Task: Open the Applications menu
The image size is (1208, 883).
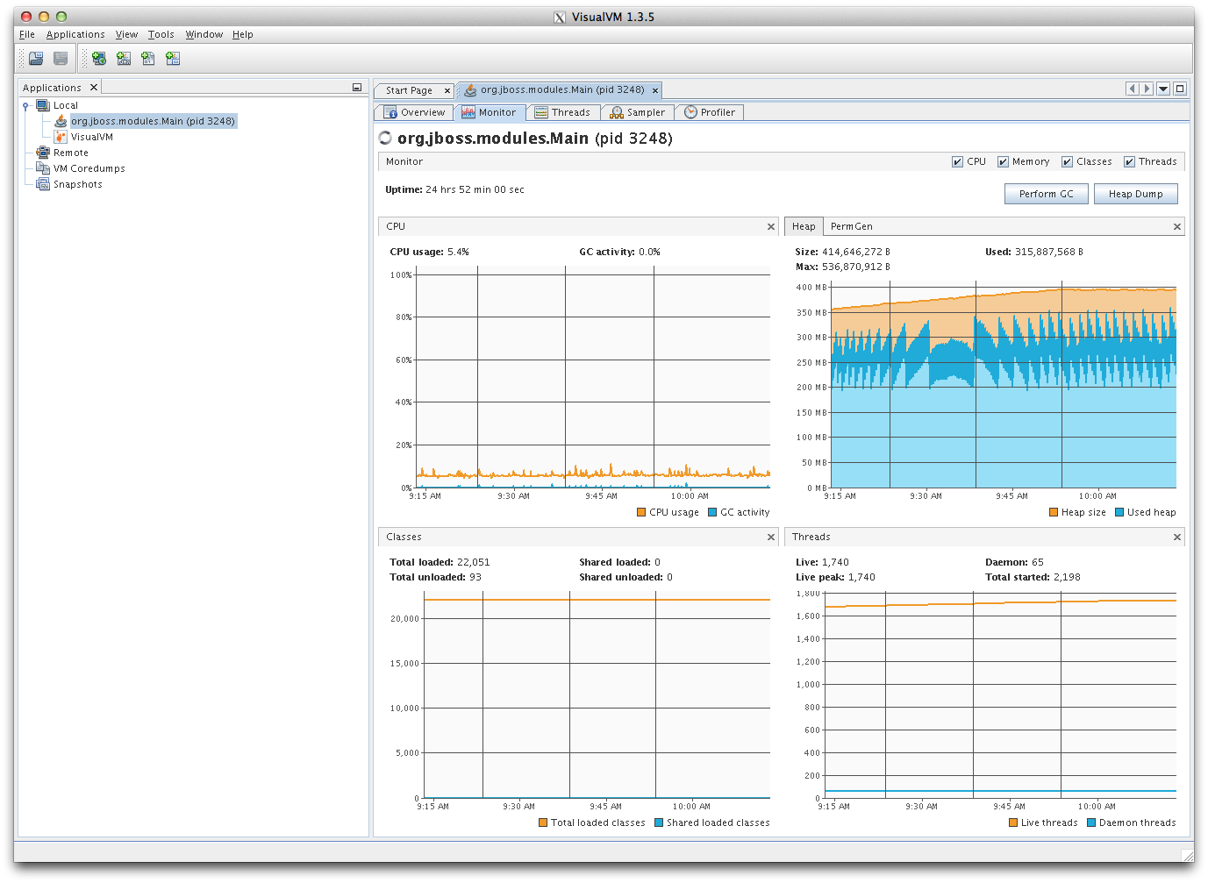Action: [75, 35]
